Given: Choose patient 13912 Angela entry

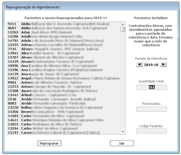Looking at the screenshot, I should point(60,78).
